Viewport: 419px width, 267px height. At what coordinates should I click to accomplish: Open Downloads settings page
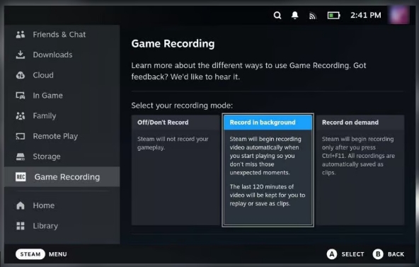click(62, 55)
